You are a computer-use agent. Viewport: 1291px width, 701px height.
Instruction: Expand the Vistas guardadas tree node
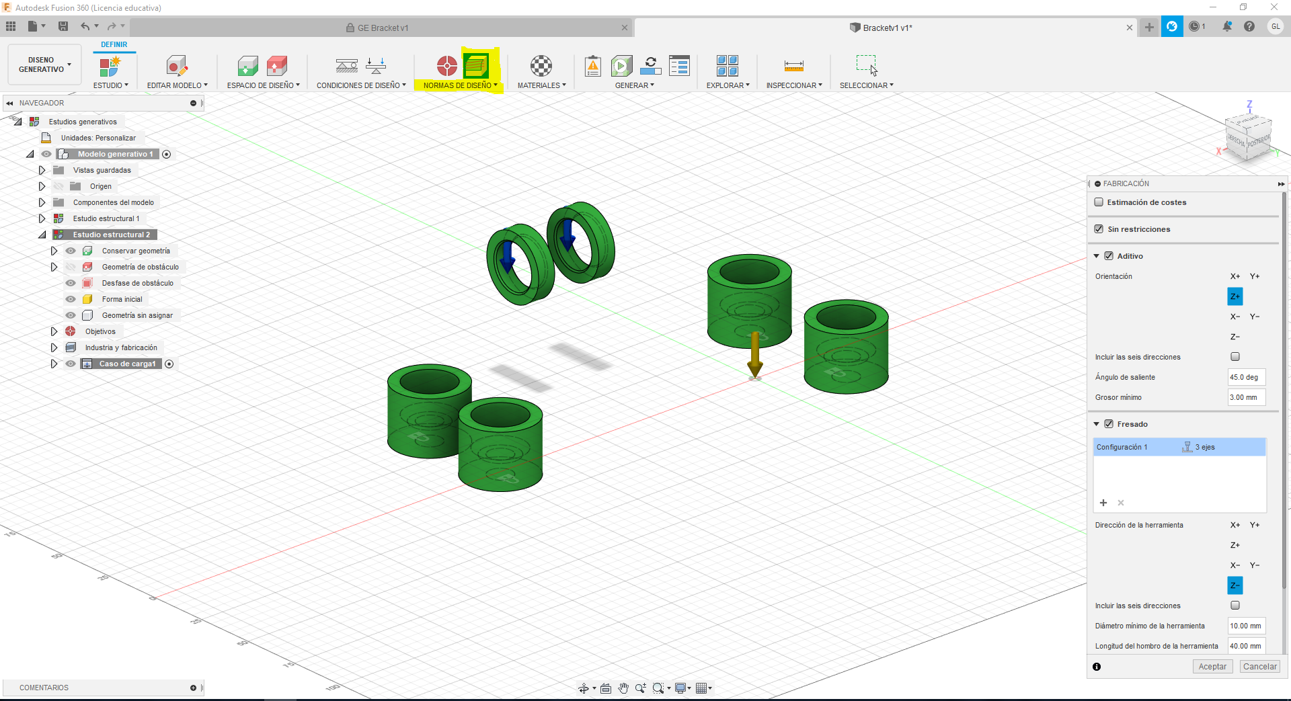42,170
